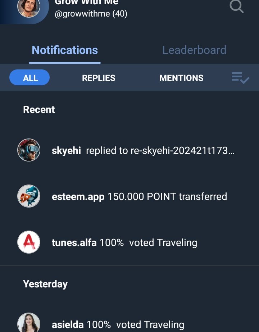The width and height of the screenshot is (259, 332).
Task: Open the tunes.alfa username link
Action: click(74, 242)
